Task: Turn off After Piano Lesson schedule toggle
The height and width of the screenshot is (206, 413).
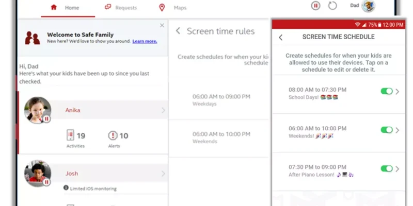Action: point(386,168)
